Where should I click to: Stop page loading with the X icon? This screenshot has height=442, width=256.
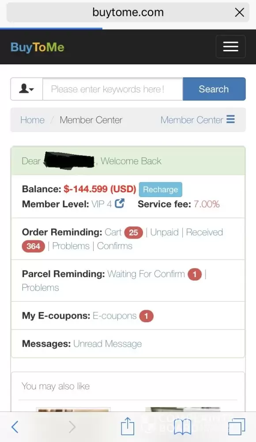pos(239,12)
